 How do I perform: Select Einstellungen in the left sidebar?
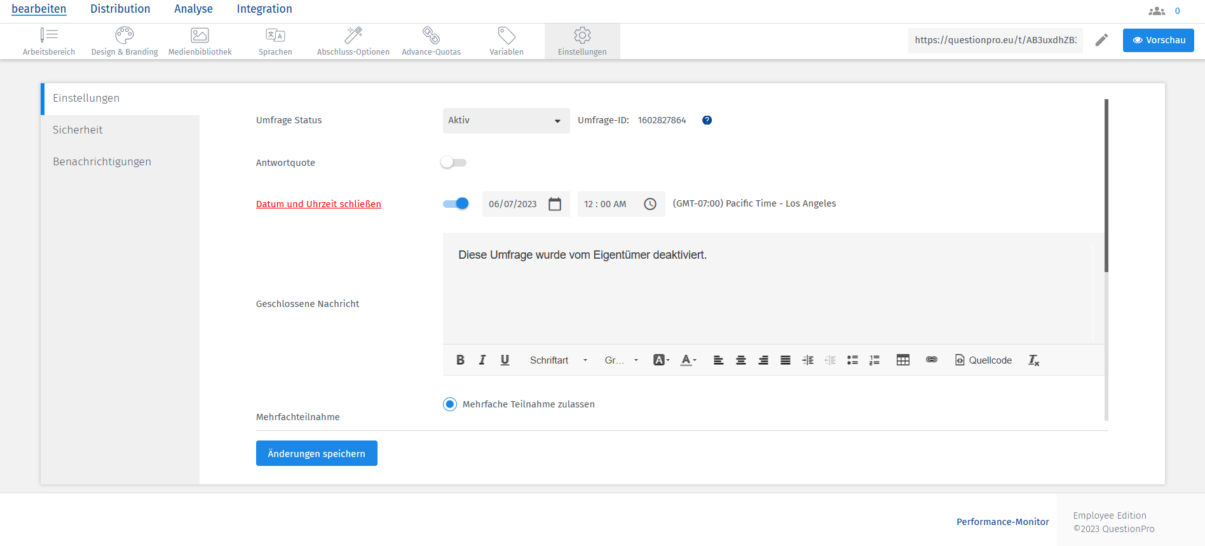(x=120, y=99)
